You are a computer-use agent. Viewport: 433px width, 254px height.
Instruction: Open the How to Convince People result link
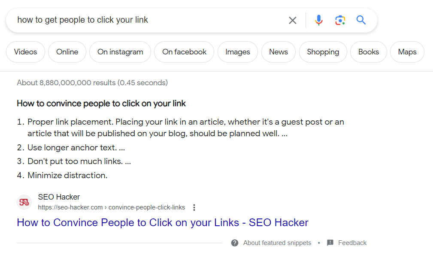point(162,223)
